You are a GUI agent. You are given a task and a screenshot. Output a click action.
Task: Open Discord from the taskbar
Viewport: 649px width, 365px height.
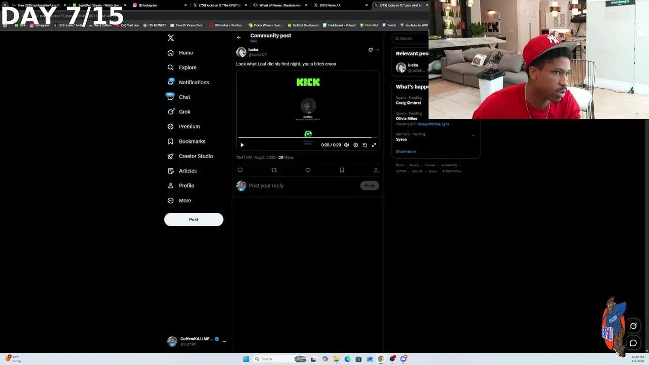pyautogui.click(x=404, y=359)
